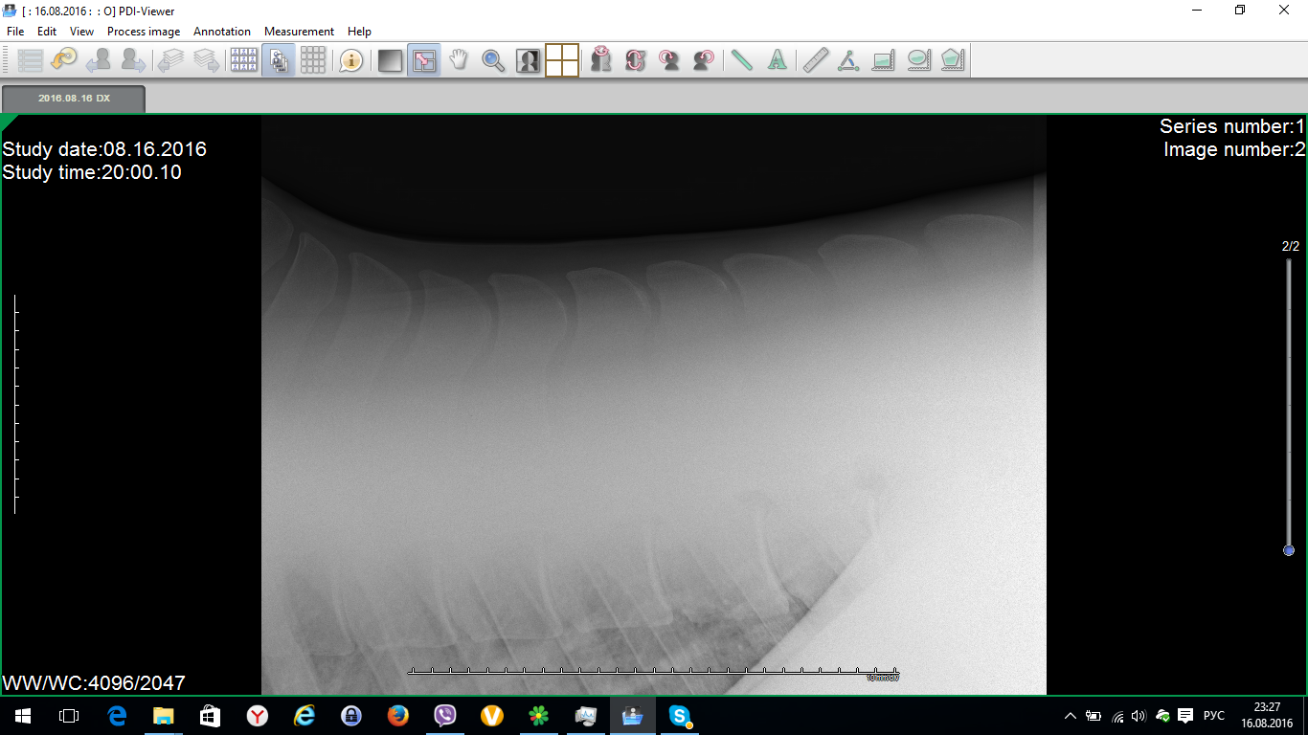Click the image information icon
This screenshot has height=735, width=1308.
pyautogui.click(x=351, y=61)
